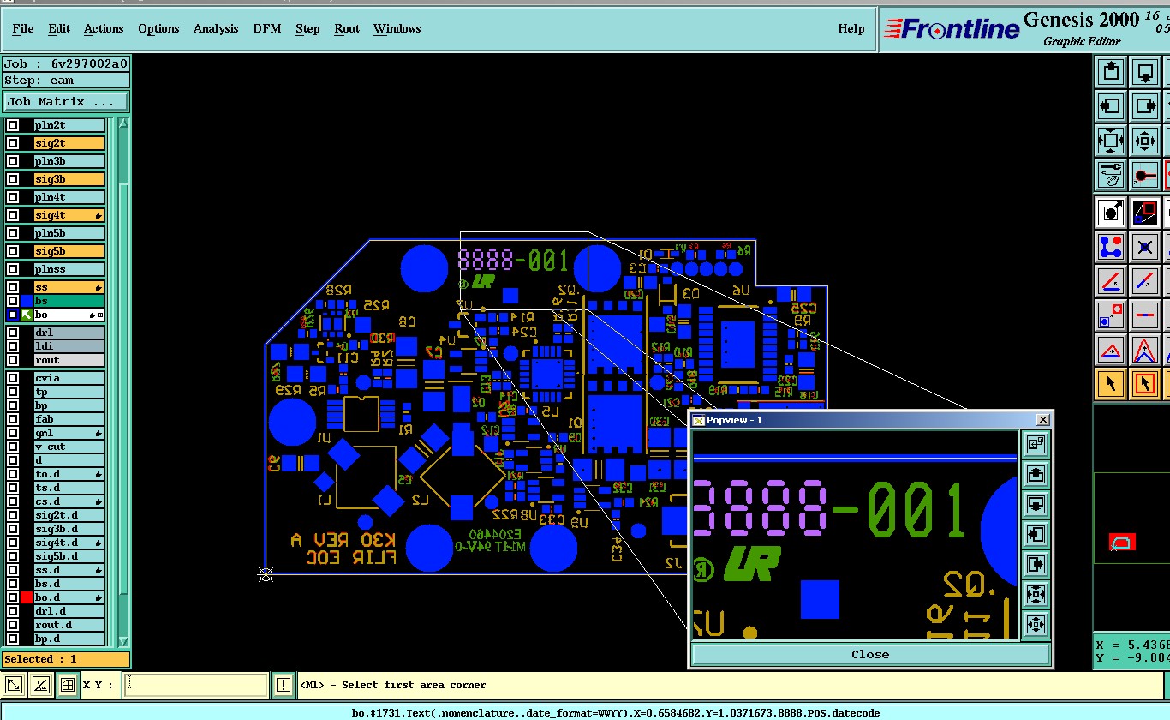This screenshot has height=720, width=1170.
Task: Click the scroll-up arrow of layer list
Action: (x=123, y=123)
